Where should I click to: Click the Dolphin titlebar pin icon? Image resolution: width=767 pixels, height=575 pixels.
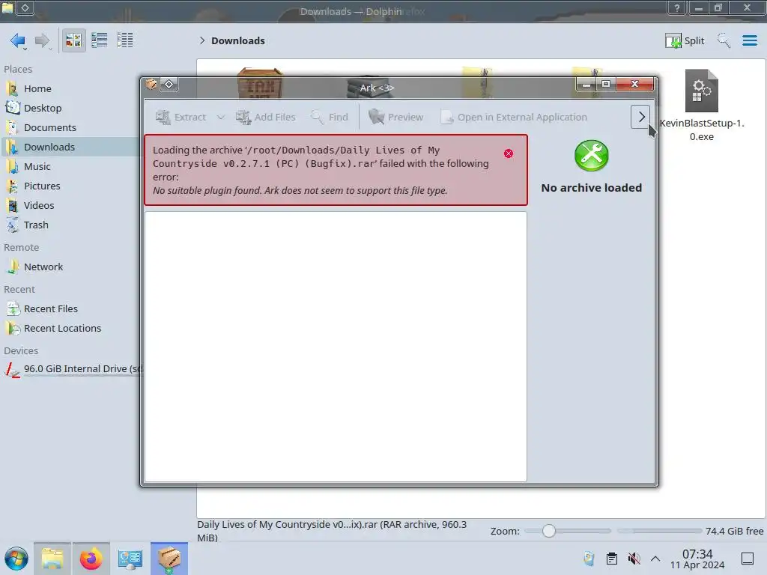point(25,7)
